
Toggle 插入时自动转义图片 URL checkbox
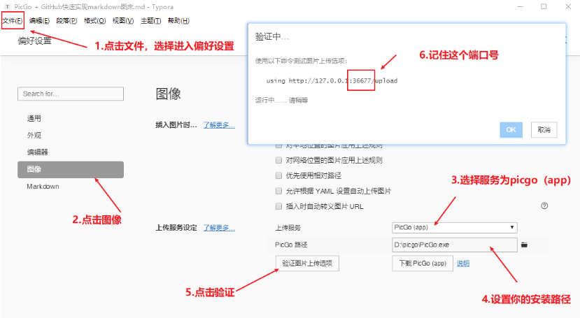click(x=279, y=206)
